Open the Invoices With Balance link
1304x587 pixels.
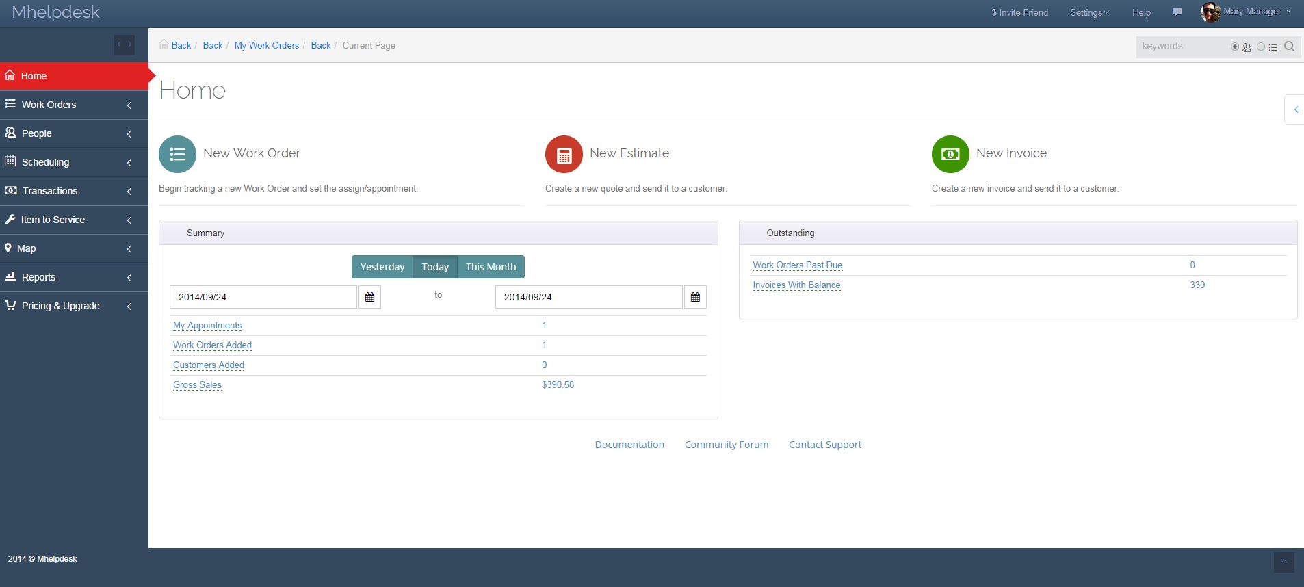796,285
